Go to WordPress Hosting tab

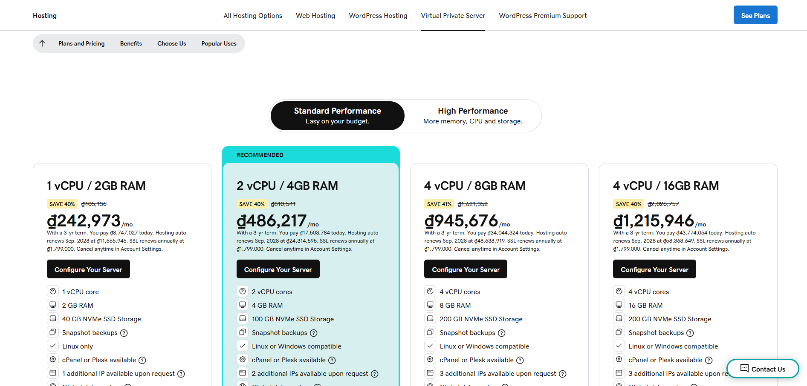378,16
